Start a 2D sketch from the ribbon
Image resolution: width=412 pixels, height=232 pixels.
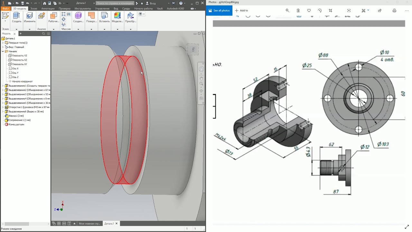pos(5,15)
